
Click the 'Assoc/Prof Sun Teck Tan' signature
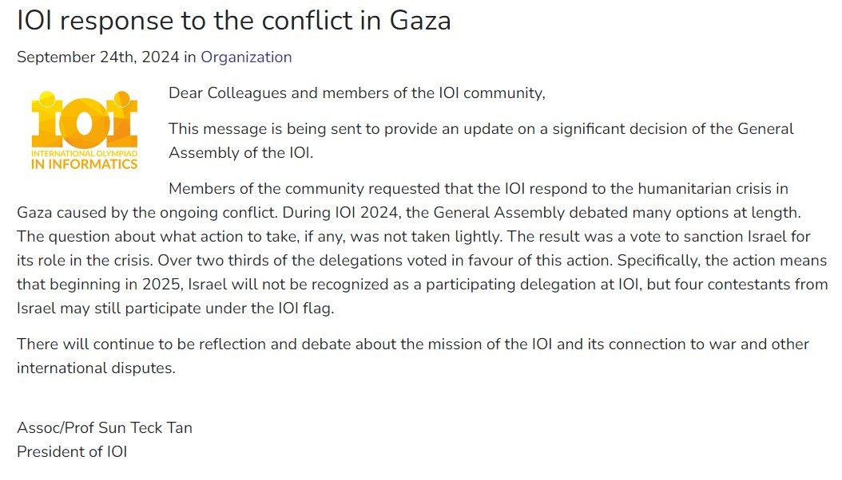click(105, 427)
